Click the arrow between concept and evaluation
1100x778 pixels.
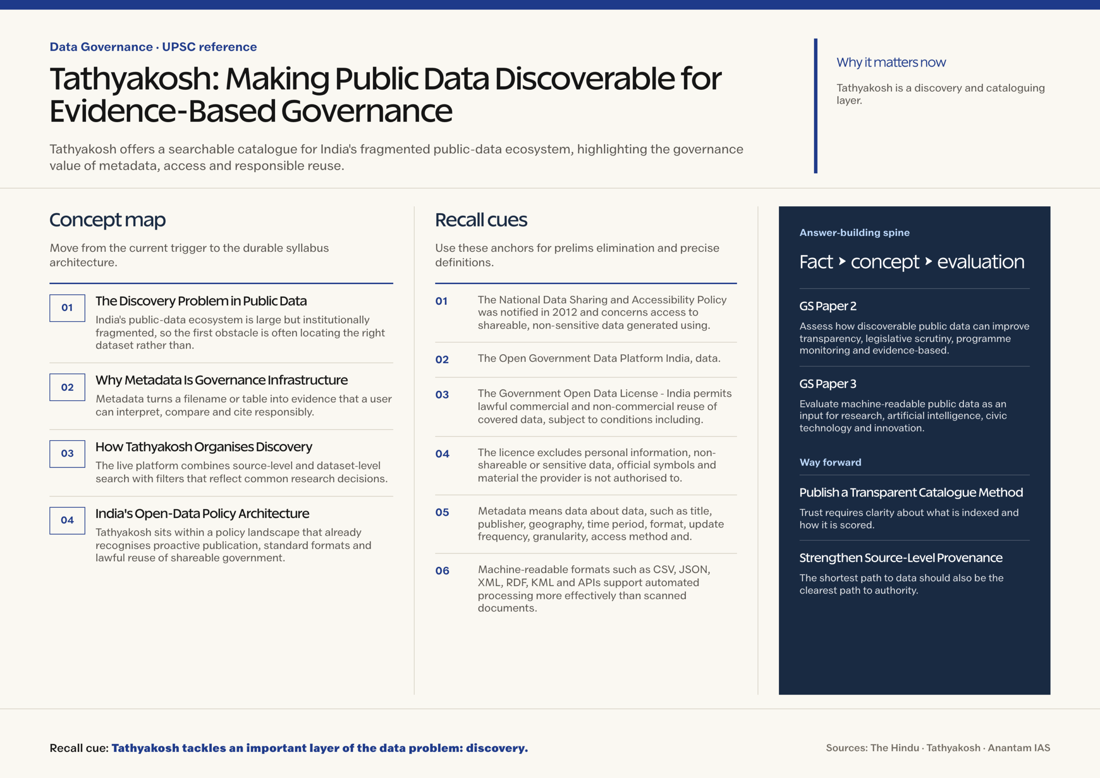pyautogui.click(x=928, y=262)
